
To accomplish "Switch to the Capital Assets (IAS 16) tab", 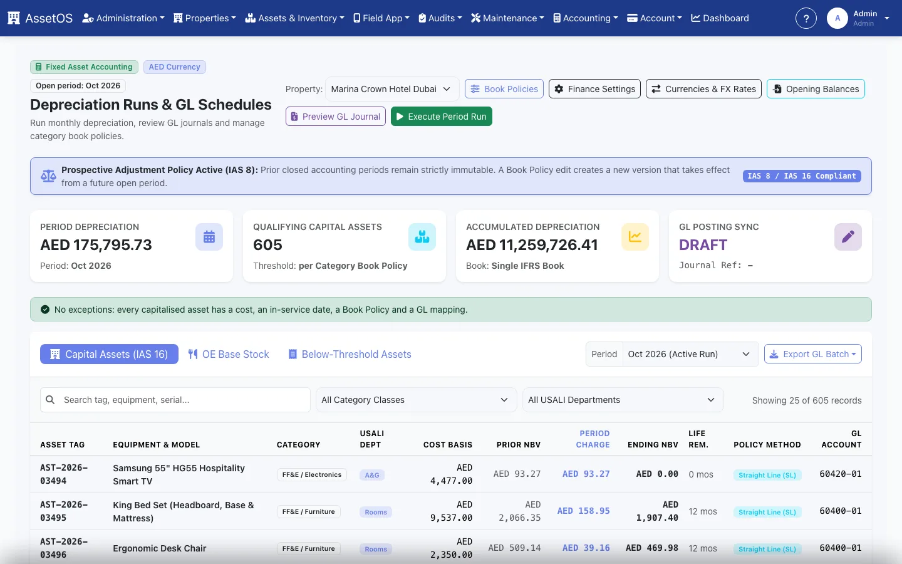I will [x=109, y=354].
